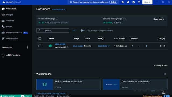Click the Ctrl+K shortcut badge
This screenshot has height=97, width=172.
click(113, 2)
